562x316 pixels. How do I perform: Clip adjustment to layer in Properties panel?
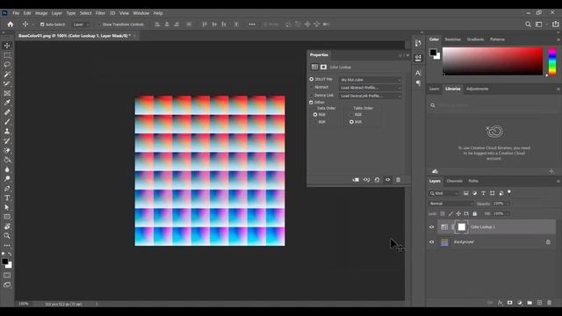tap(356, 180)
